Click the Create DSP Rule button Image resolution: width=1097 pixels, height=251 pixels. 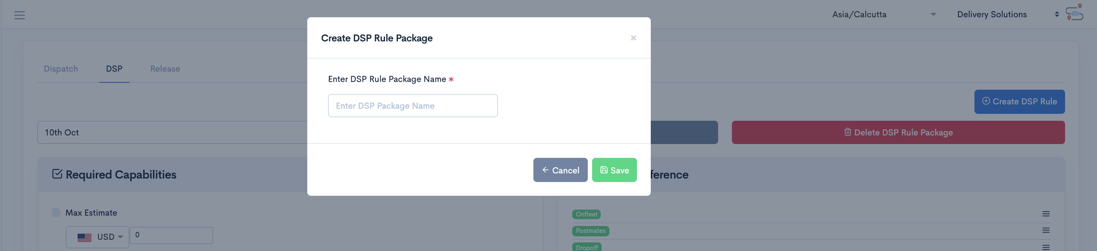(1019, 102)
